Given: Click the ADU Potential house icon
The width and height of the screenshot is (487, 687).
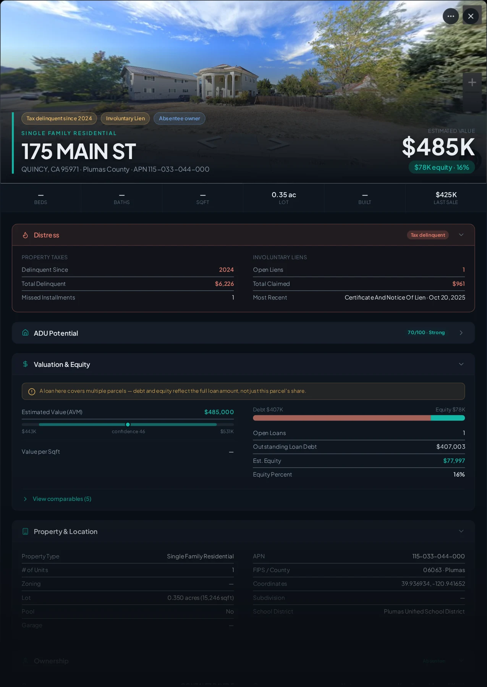Looking at the screenshot, I should click(25, 332).
